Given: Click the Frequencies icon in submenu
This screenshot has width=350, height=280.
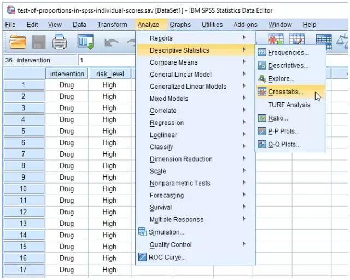Looking at the screenshot, I should click(262, 53).
